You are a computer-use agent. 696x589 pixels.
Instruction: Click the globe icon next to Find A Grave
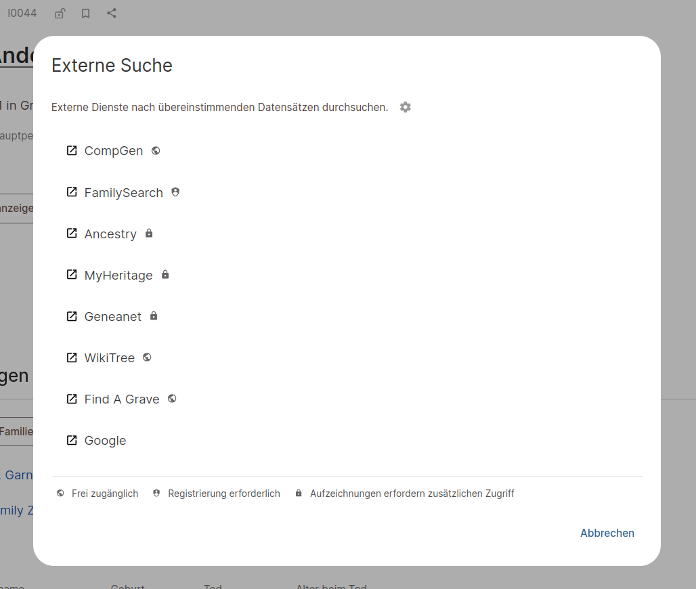pos(172,399)
